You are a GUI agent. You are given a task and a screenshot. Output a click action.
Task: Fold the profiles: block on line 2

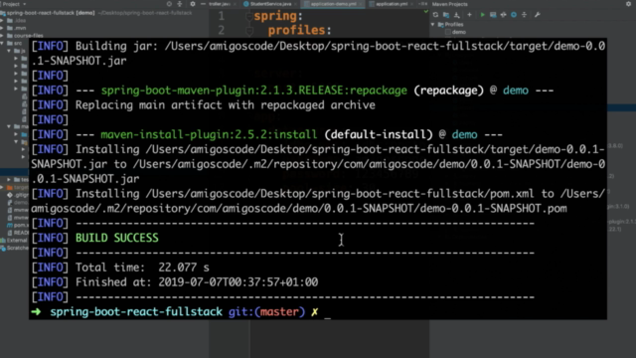click(249, 31)
